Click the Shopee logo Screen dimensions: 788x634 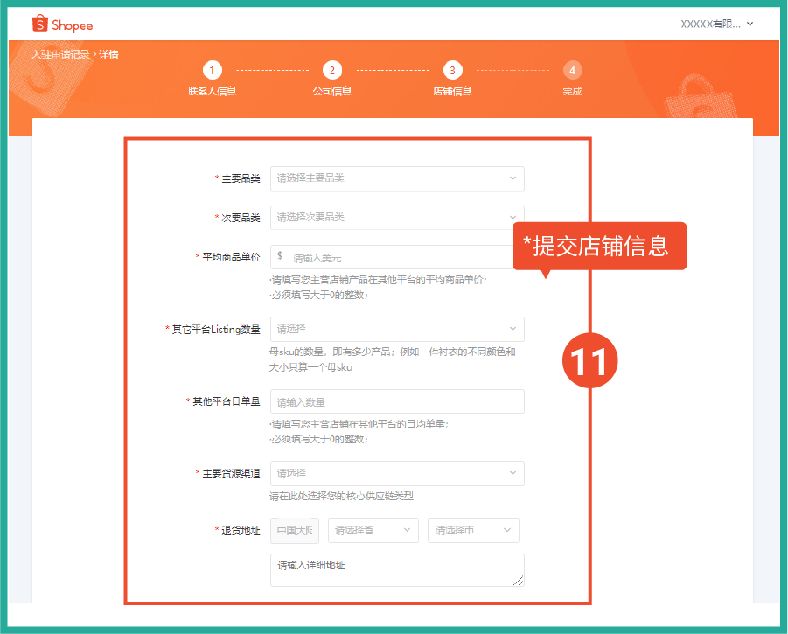tap(62, 24)
